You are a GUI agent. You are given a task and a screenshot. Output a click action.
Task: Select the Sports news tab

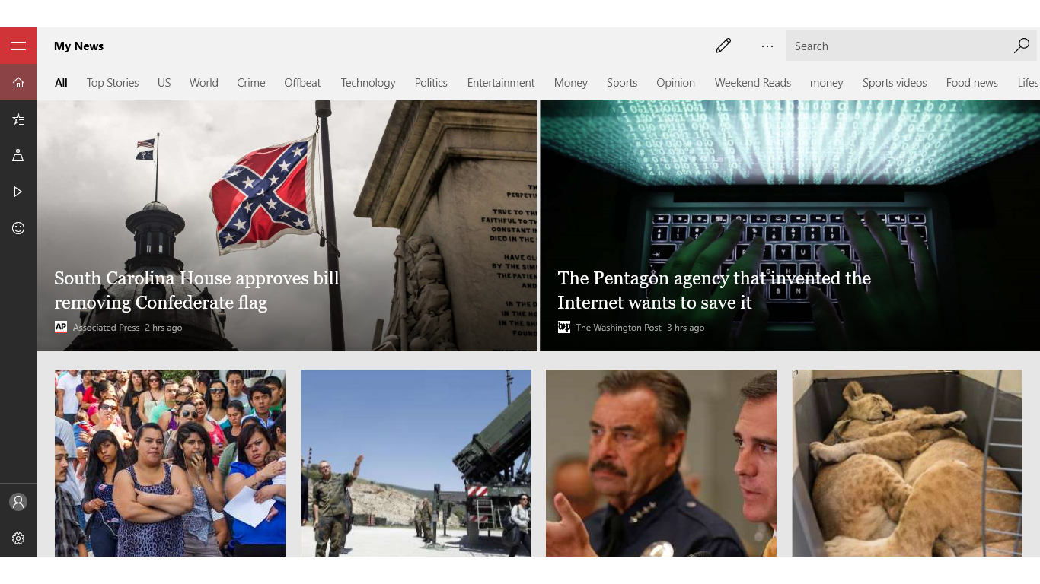(622, 82)
